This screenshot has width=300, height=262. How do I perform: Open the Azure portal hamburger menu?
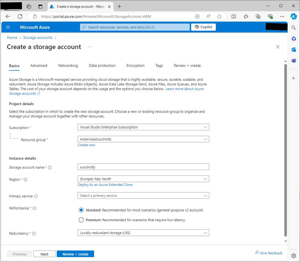pos(8,27)
